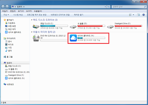The height and width of the screenshot is (105, 148).
Task: Collapse the 이동식 미디어 장치 (2) group
Action: pos(32,32)
